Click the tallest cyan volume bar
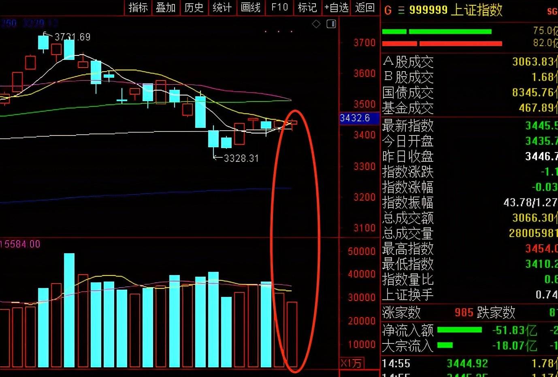 (69, 310)
